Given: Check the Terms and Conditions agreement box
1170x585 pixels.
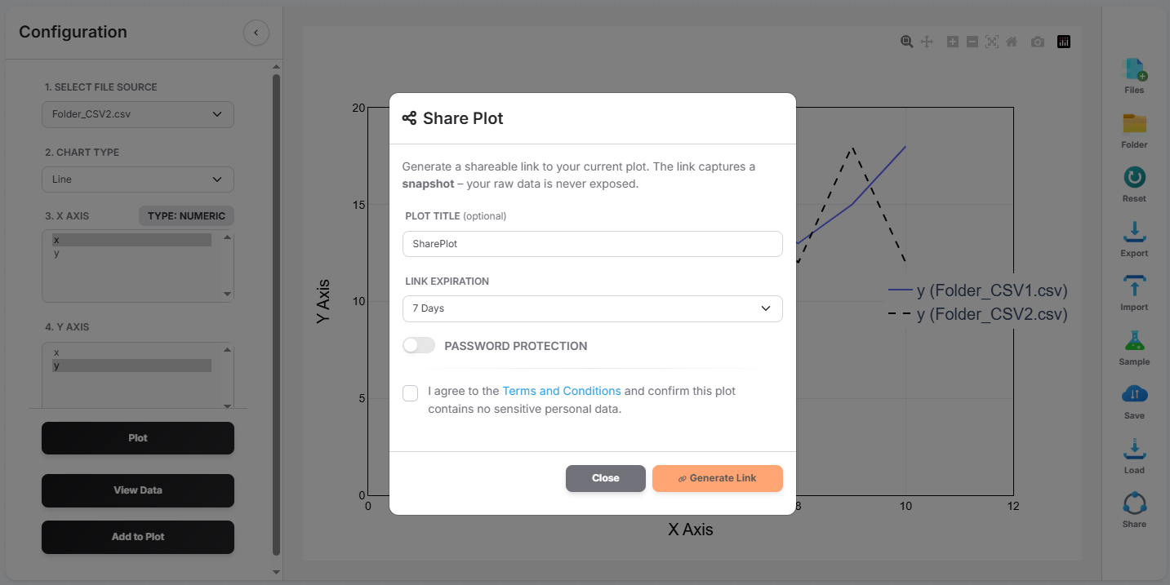Looking at the screenshot, I should pos(411,393).
